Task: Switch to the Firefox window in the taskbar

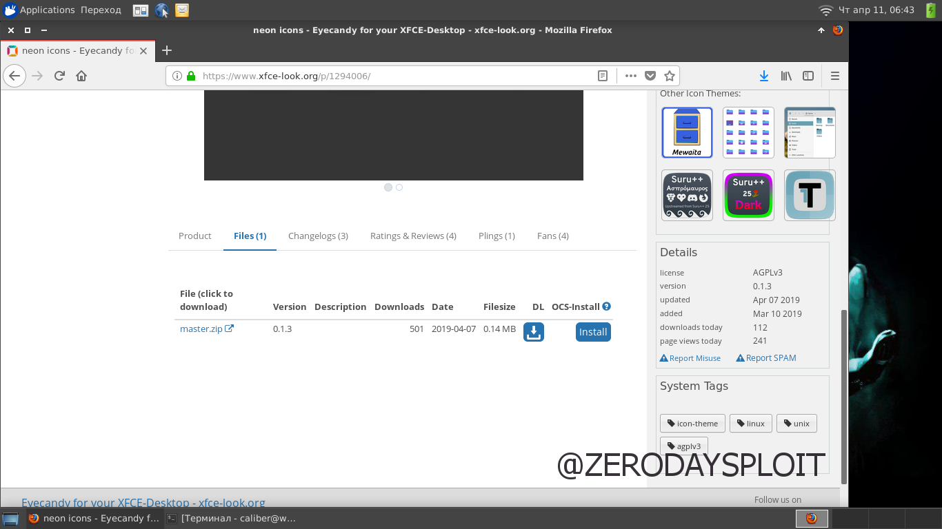Action: pyautogui.click(x=94, y=519)
